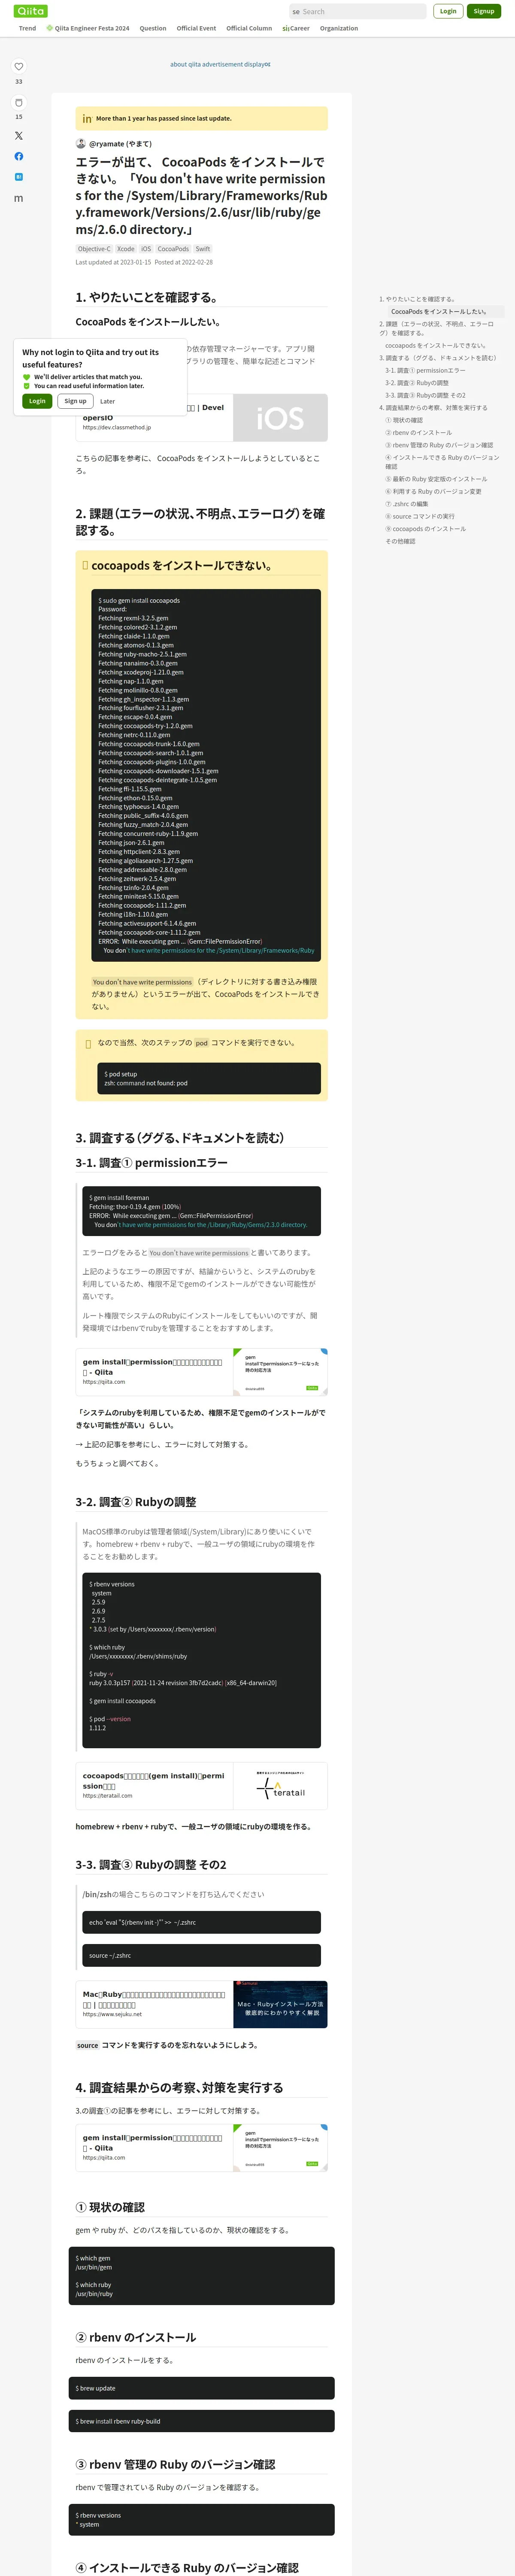The width and height of the screenshot is (515, 2576).
Task: Open the Question tab
Action: 153,28
